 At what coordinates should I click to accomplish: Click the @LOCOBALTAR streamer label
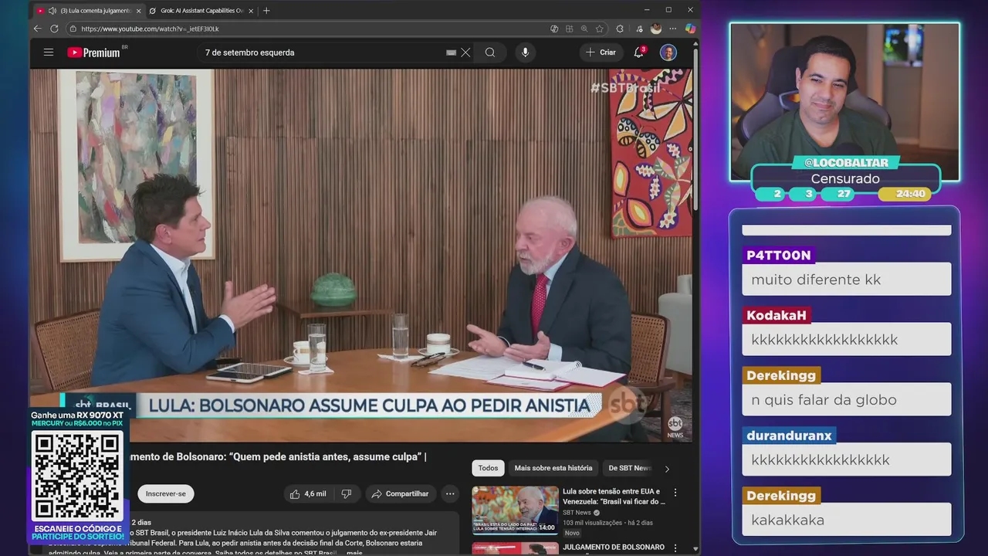846,163
